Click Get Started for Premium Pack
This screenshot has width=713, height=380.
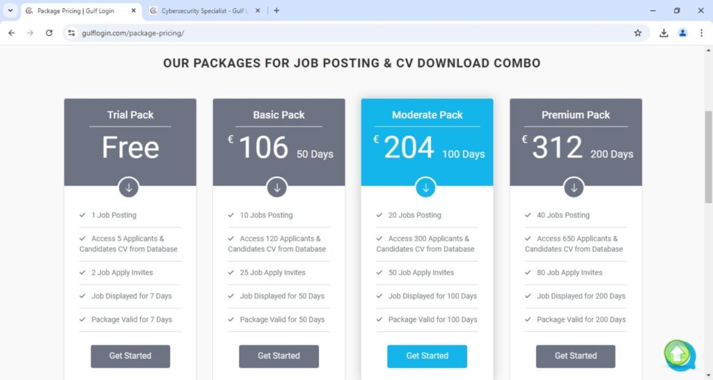pos(575,356)
